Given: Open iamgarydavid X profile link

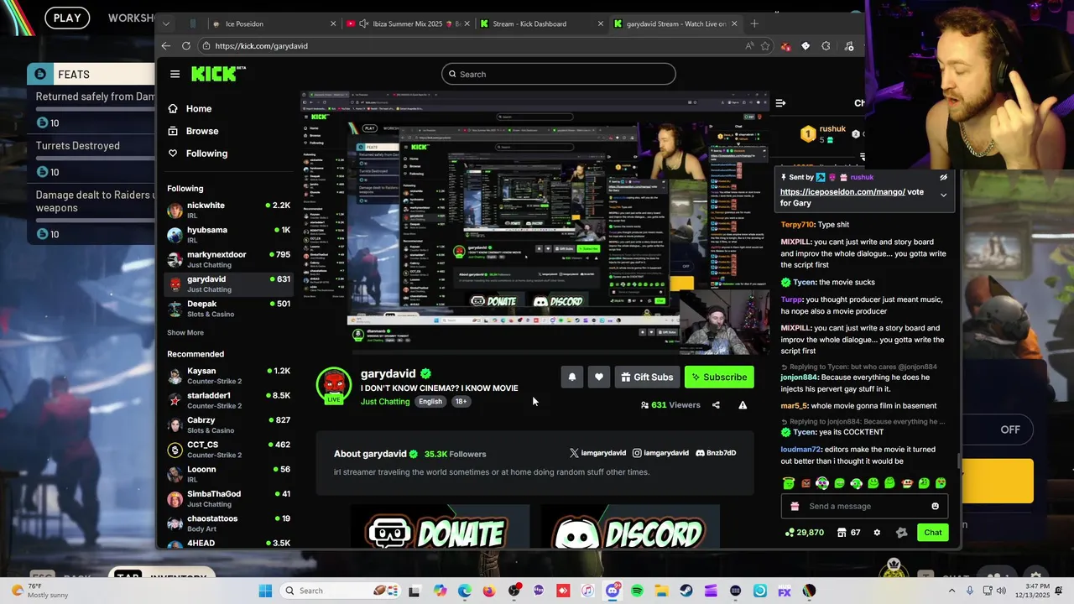Looking at the screenshot, I should (597, 453).
